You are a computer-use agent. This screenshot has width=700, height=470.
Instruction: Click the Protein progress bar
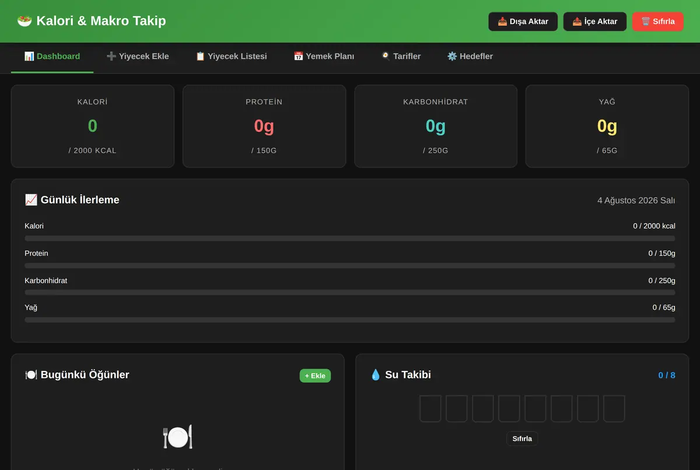350,266
